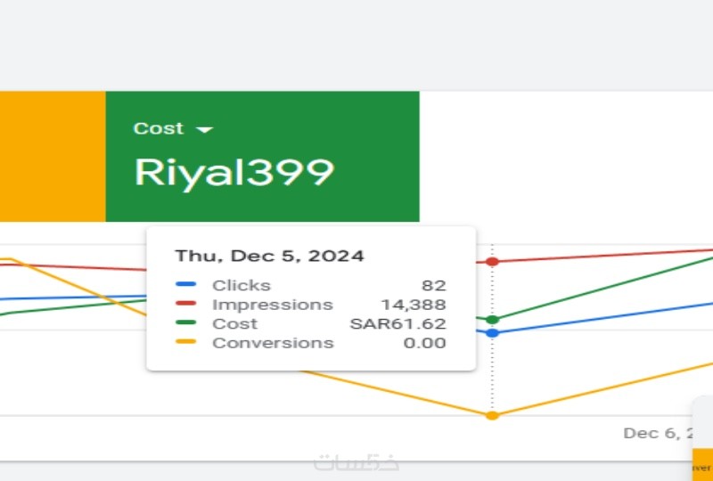Click the orange tile at bottom-right corner

click(703, 463)
